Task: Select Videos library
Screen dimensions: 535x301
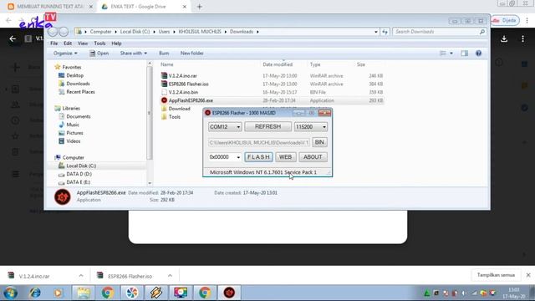Action: click(74, 141)
